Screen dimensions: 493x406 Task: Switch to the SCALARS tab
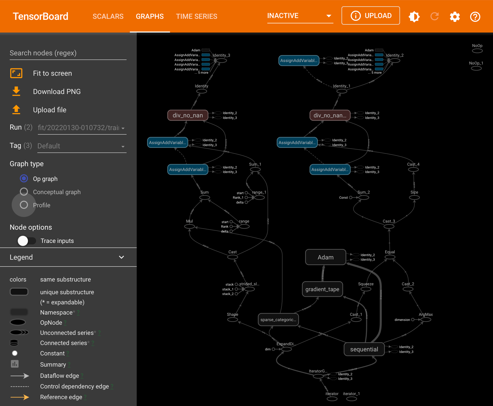pyautogui.click(x=108, y=16)
